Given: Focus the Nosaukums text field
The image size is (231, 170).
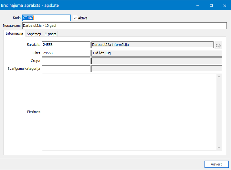Looking at the screenshot, I should coord(124,26).
